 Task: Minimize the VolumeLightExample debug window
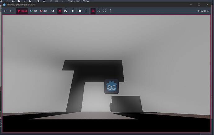[191, 5]
